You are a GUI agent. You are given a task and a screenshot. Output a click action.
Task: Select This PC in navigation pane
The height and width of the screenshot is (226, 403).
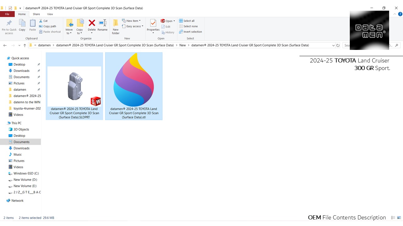pos(16,123)
